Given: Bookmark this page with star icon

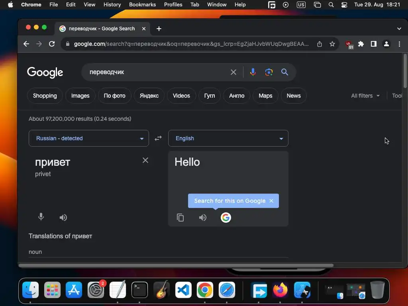Looking at the screenshot, I should pyautogui.click(x=332, y=44).
